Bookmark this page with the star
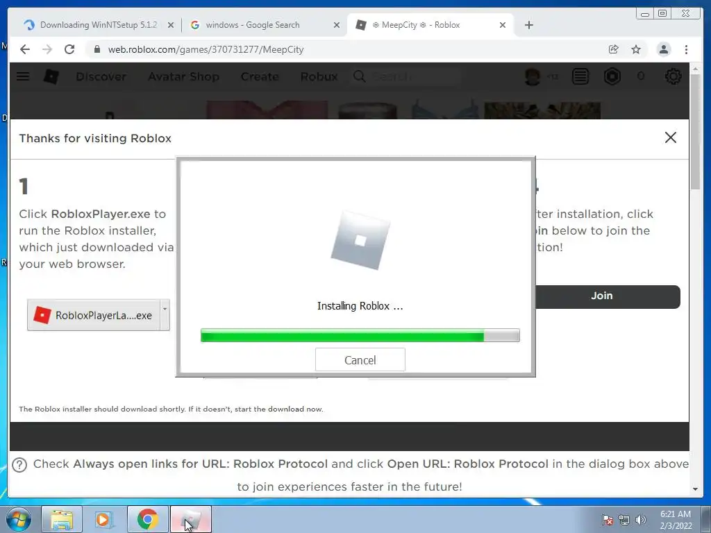The image size is (711, 533). click(x=636, y=49)
